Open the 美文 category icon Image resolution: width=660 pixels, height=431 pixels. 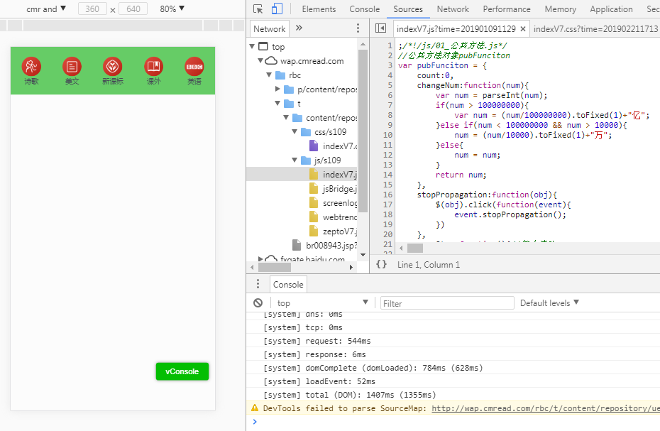tap(72, 67)
